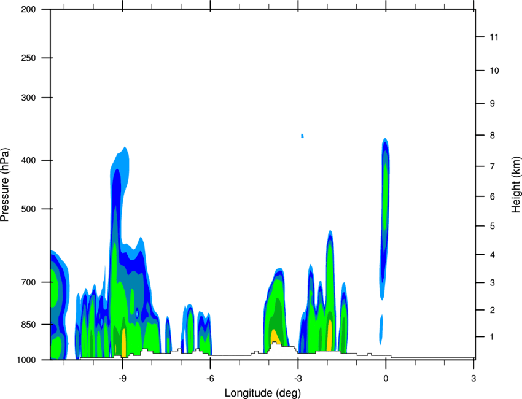Screen dimensions: 522x399
Task: Pick the 4 km height label
Action: [x=492, y=255]
